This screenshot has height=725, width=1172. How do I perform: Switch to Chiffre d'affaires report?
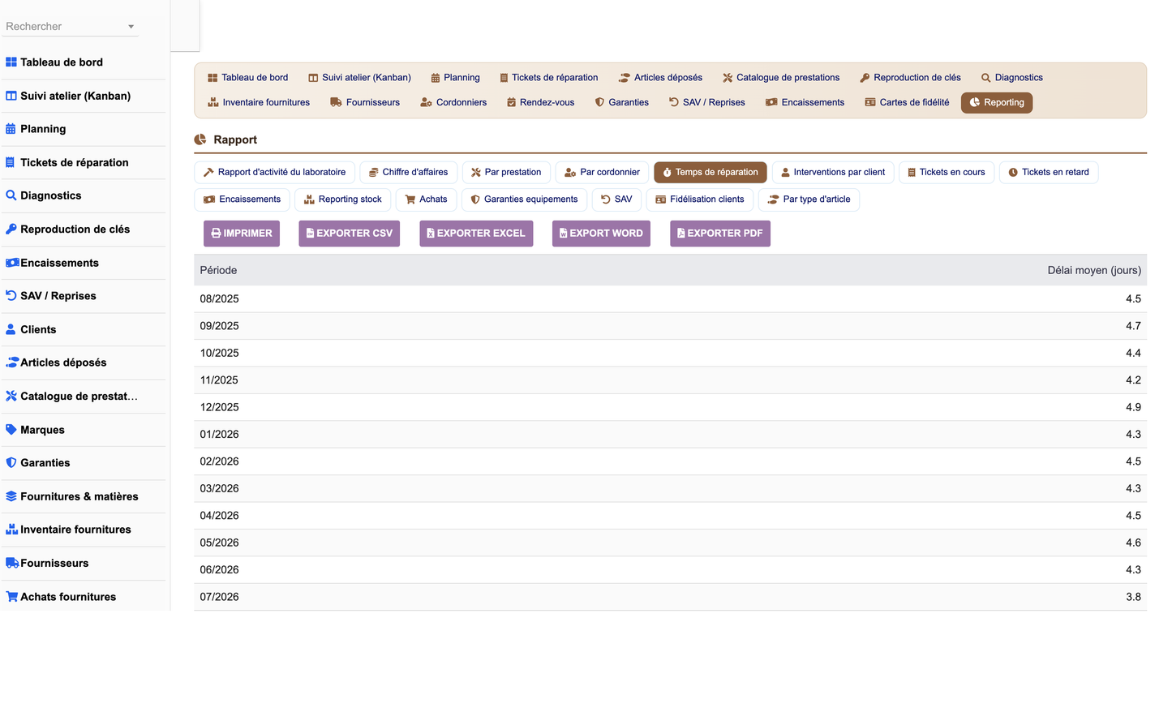(408, 173)
